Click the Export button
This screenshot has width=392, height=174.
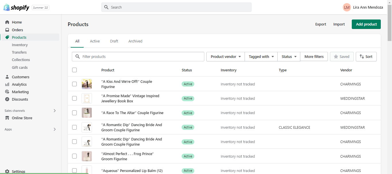(x=321, y=24)
